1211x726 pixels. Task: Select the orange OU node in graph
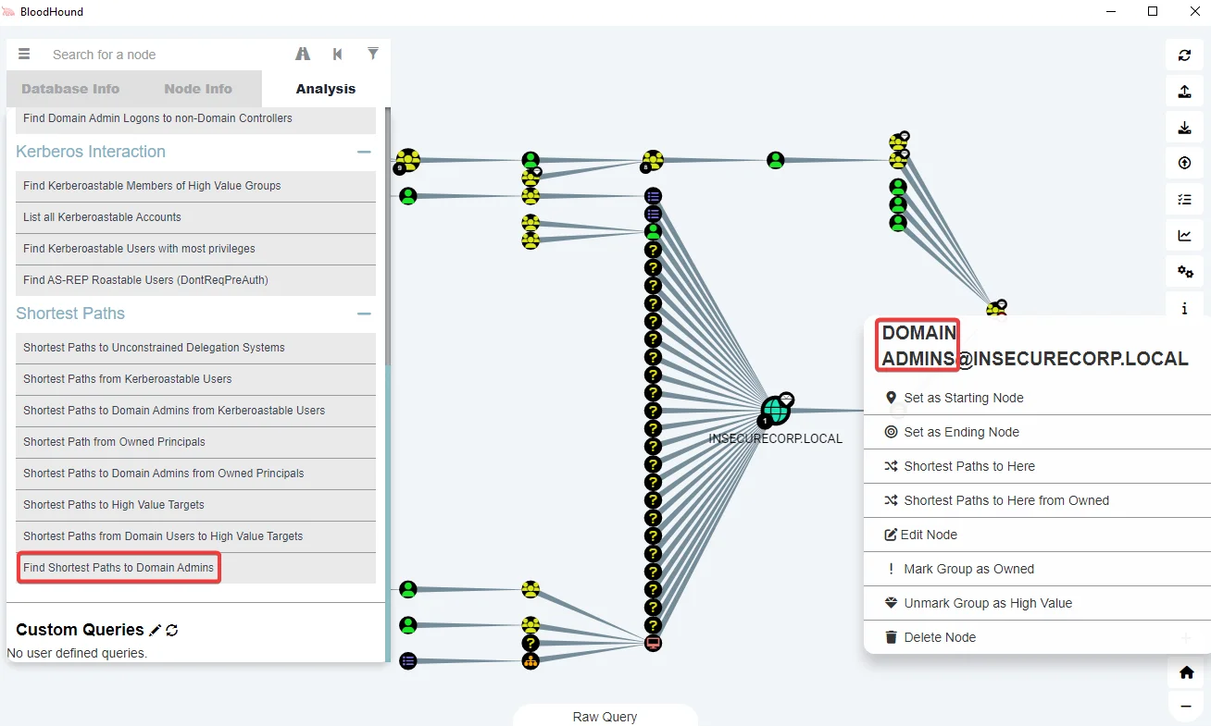(x=531, y=660)
